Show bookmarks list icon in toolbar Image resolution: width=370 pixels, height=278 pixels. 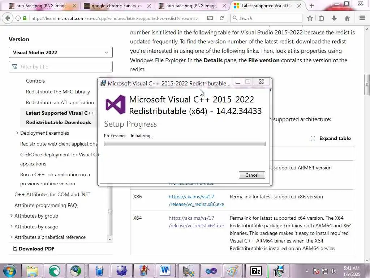(321, 18)
